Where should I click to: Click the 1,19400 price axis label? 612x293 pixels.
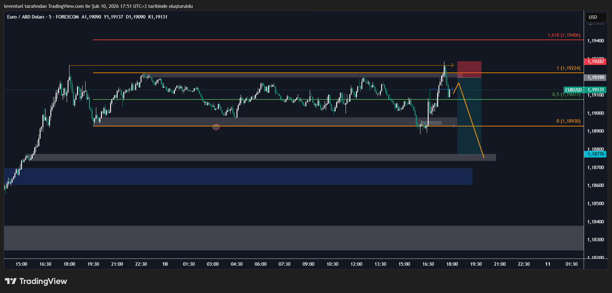[x=596, y=40]
